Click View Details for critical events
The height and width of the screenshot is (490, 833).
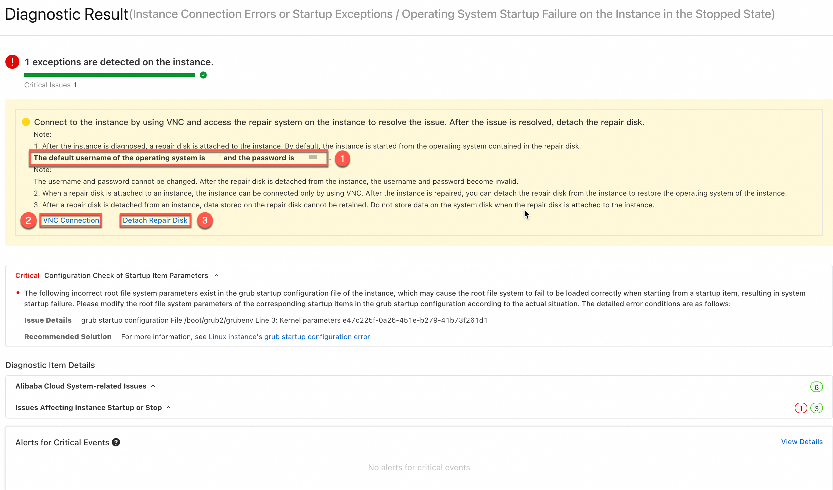tap(801, 441)
